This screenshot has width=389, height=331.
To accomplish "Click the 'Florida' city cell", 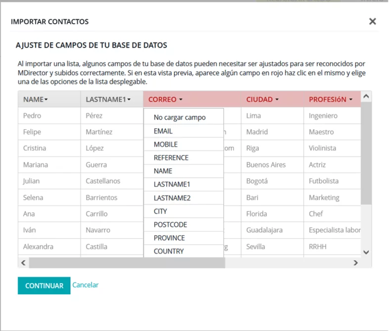I will 272,214.
